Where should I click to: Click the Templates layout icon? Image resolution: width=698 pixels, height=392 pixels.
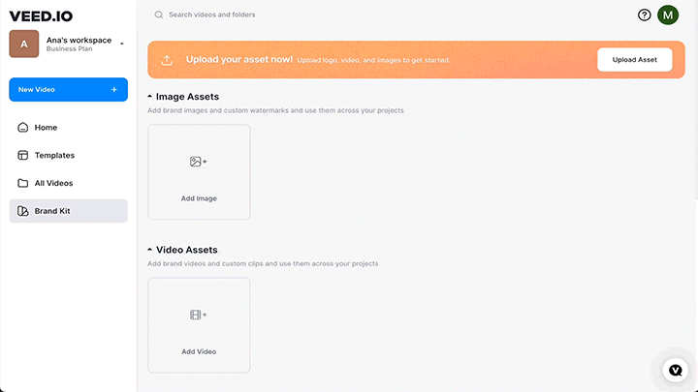[22, 155]
